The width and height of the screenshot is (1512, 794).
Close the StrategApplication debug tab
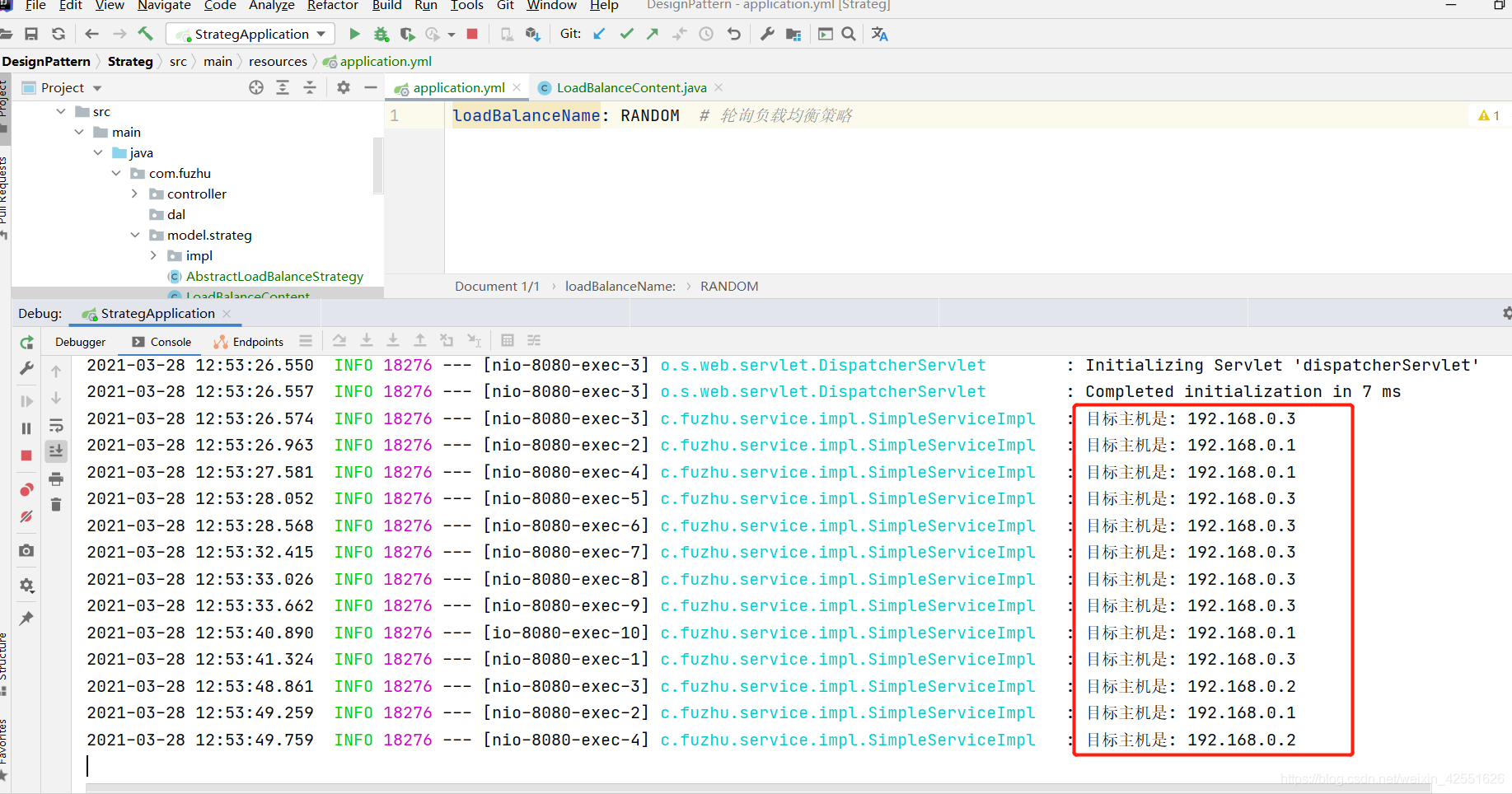(x=227, y=314)
